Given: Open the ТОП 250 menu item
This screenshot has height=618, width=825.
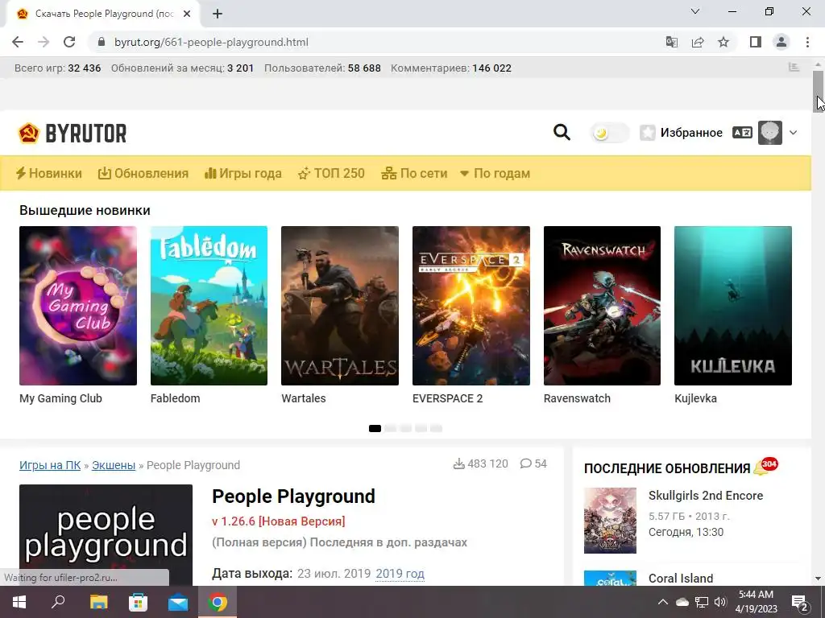Looking at the screenshot, I should 331,174.
